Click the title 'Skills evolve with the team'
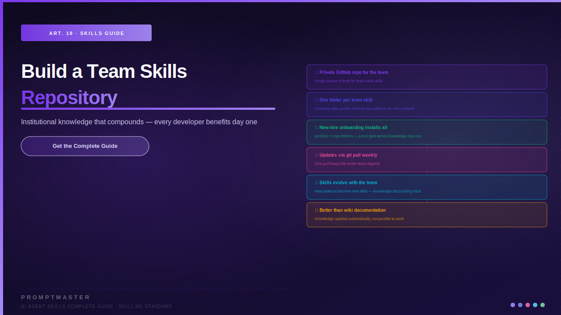The height and width of the screenshot is (315, 561). tap(348, 182)
